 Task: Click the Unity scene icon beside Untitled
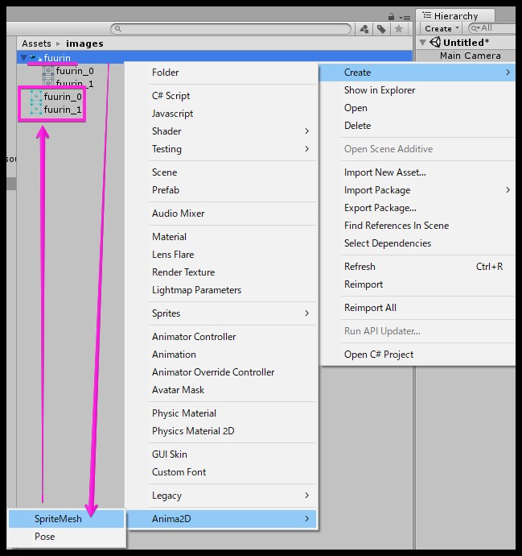[434, 43]
